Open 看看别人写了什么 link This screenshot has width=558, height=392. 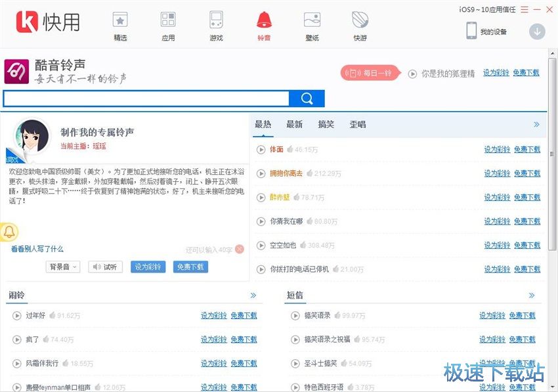point(37,249)
